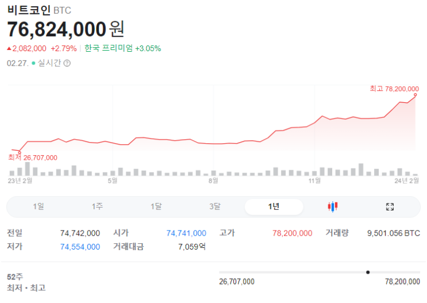Click the current price 76,824,000원

pos(65,29)
